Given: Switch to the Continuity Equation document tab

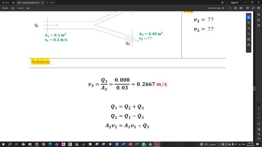Looking at the screenshot, I should click(x=30, y=2).
